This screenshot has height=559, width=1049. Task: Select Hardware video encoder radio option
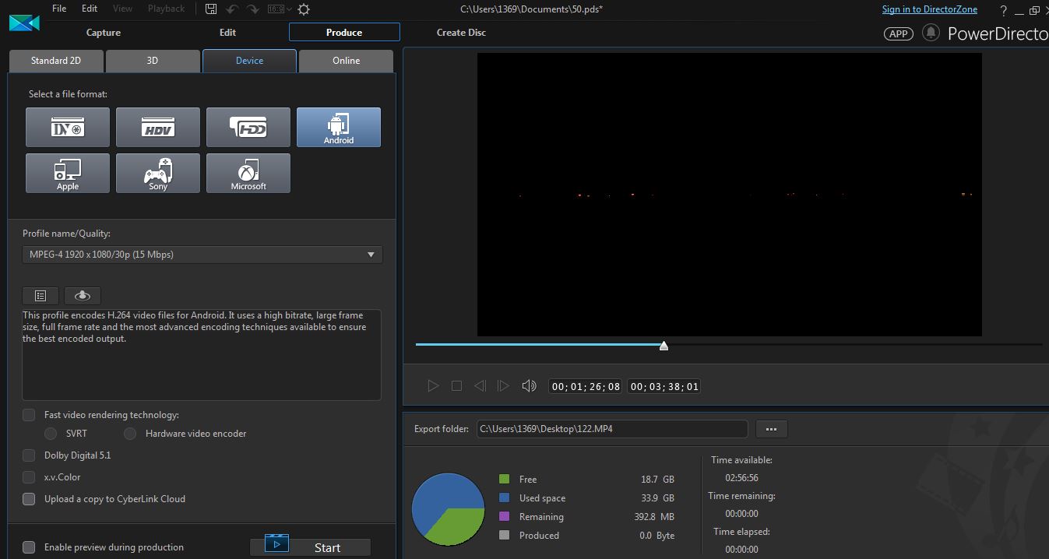130,434
